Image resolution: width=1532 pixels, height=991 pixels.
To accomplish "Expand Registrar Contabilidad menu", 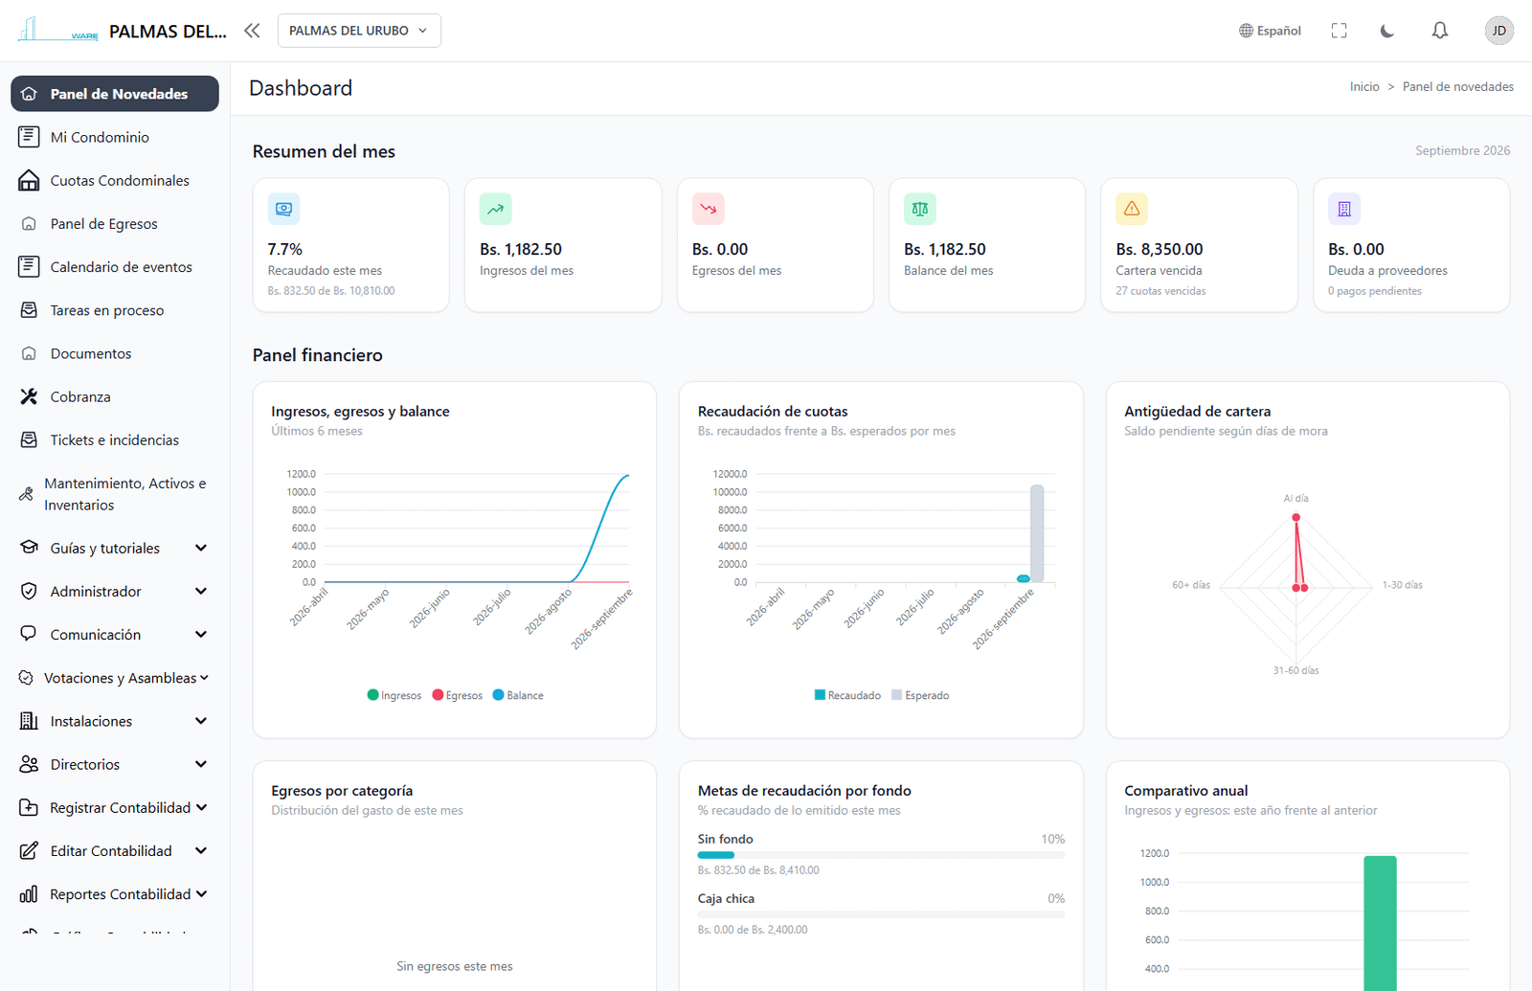I will click(115, 807).
